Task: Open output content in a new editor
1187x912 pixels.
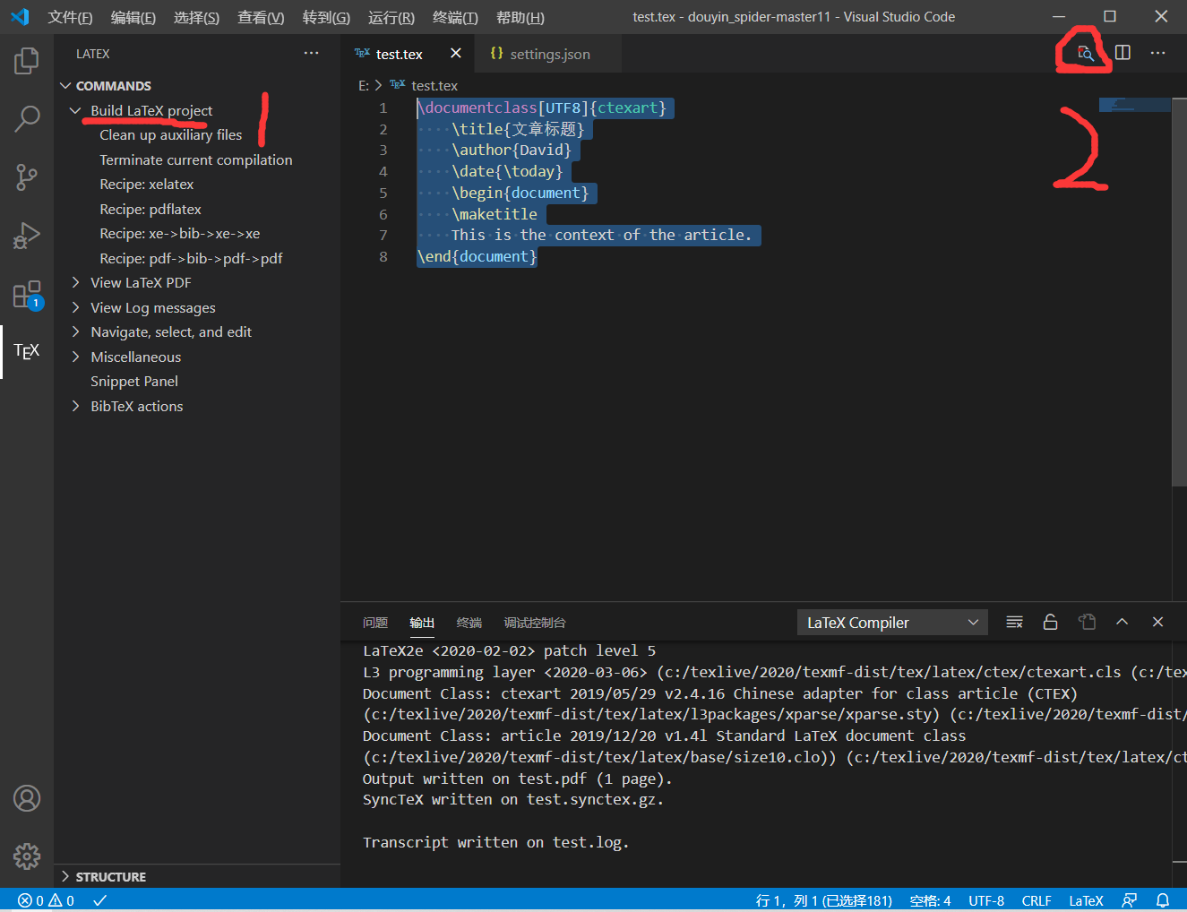Action: tap(1087, 621)
